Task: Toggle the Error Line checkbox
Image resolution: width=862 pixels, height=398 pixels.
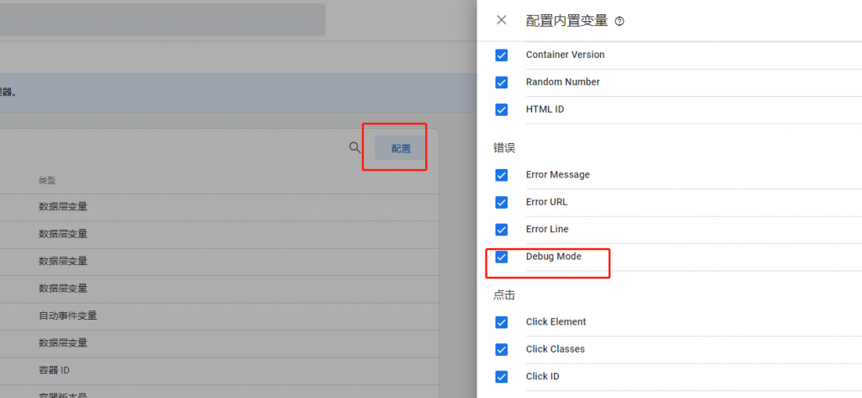Action: tap(502, 229)
